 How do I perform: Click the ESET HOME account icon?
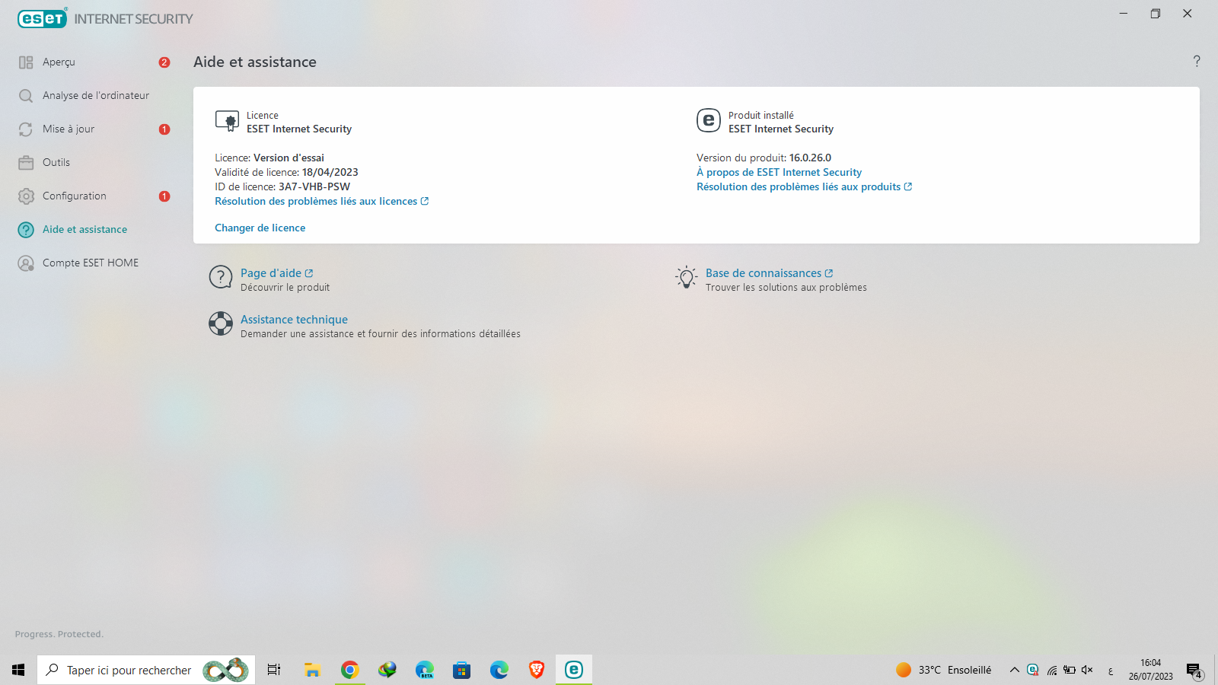tap(26, 263)
